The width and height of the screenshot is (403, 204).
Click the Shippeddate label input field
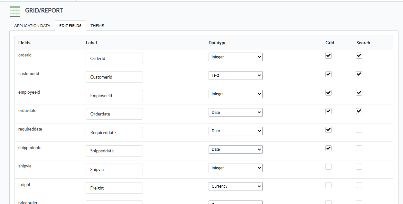[114, 151]
